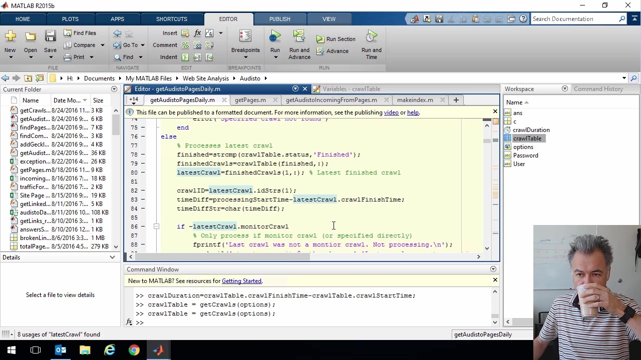Click the Run icon in the ribbon

click(x=275, y=36)
